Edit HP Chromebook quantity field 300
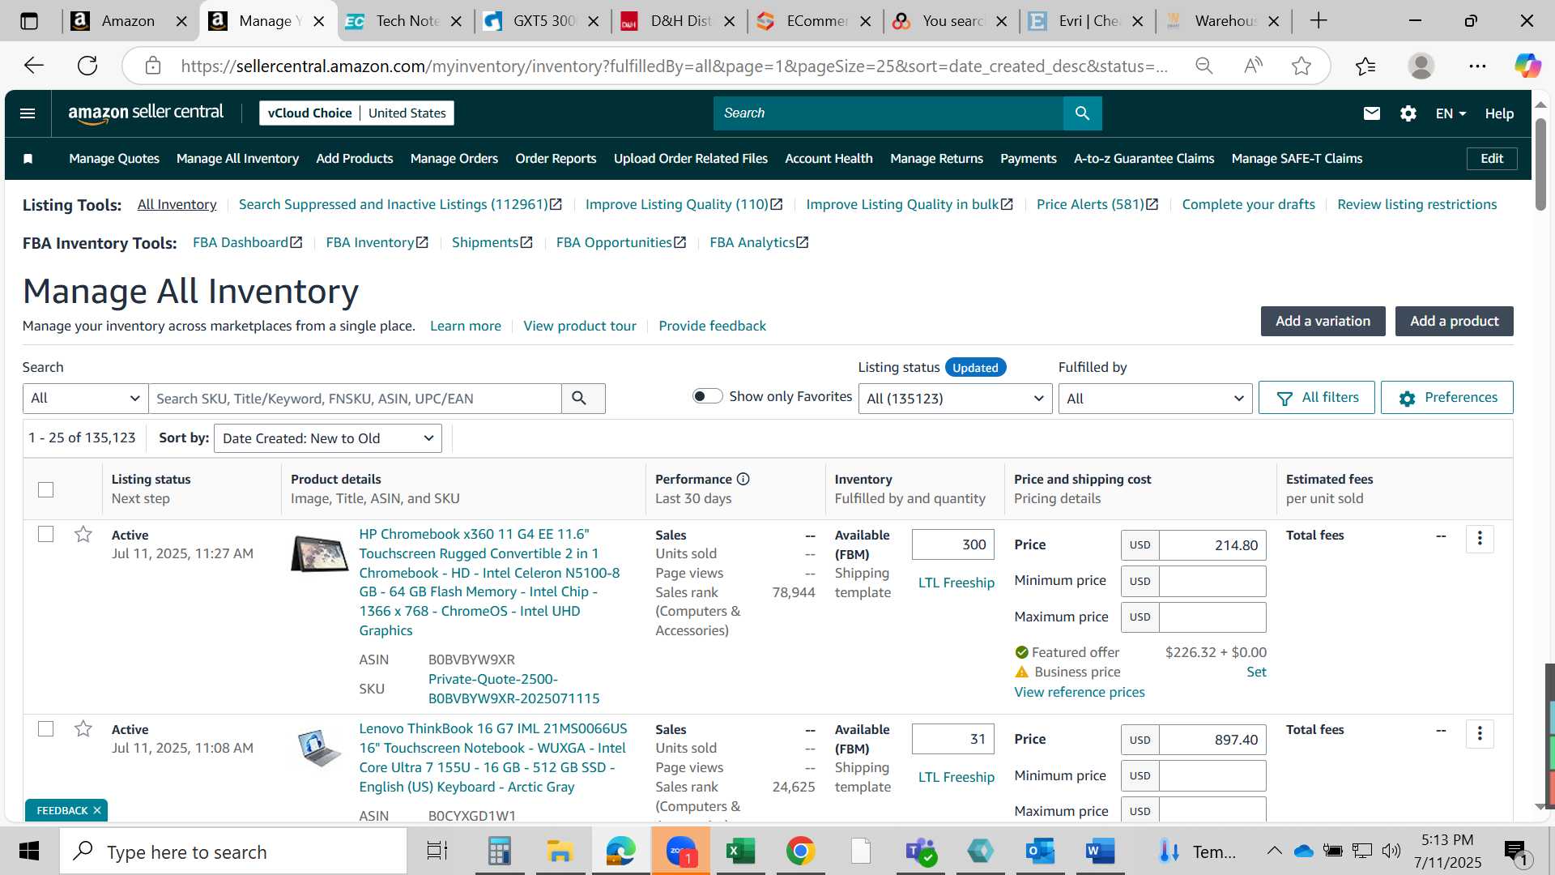This screenshot has height=875, width=1555. 952,544
